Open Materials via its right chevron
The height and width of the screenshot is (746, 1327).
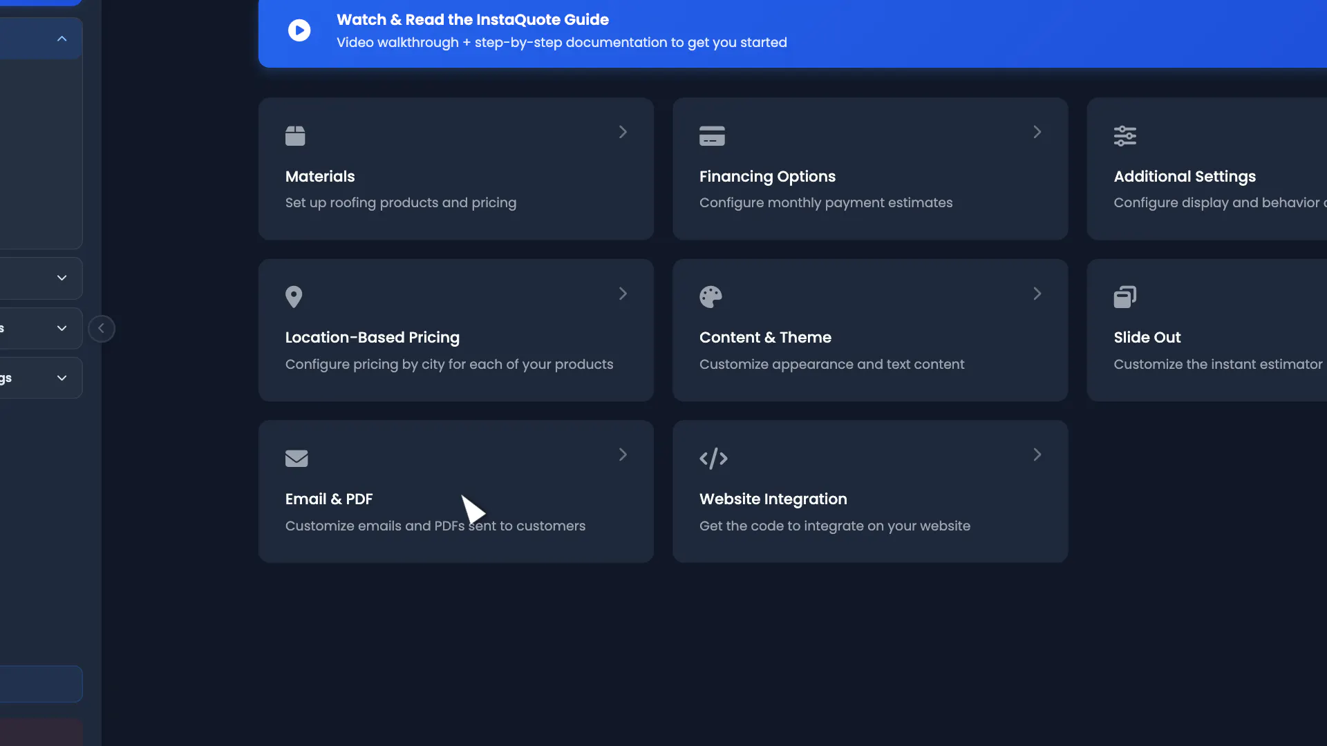(623, 132)
